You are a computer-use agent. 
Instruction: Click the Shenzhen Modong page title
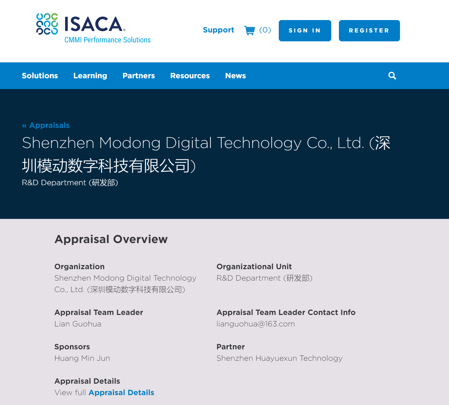point(206,154)
